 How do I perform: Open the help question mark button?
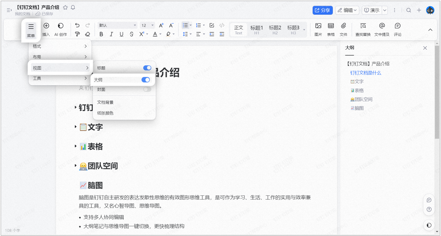(x=429, y=209)
